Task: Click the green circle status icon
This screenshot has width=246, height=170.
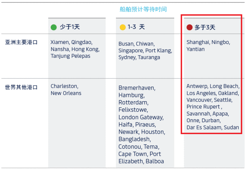Action: [54, 28]
